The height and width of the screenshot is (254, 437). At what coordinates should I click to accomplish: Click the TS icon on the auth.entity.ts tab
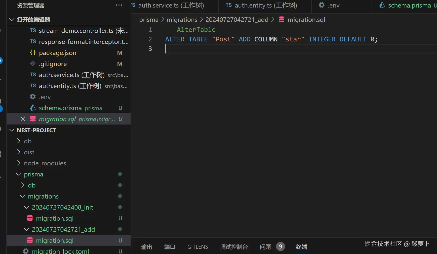[229, 5]
